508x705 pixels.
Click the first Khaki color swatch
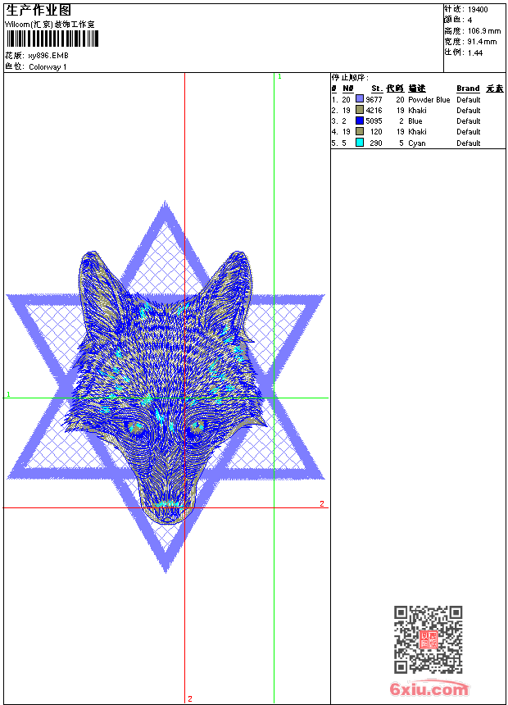[x=360, y=110]
